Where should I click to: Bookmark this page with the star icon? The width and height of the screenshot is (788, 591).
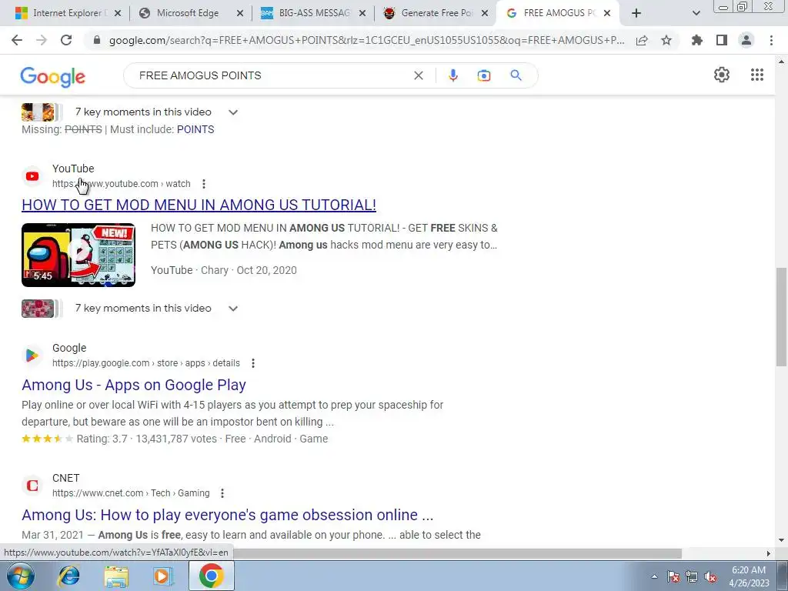pyautogui.click(x=666, y=40)
